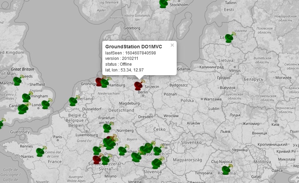Open the green station marker near München
Screen dimensions: 299x183
[136, 157]
